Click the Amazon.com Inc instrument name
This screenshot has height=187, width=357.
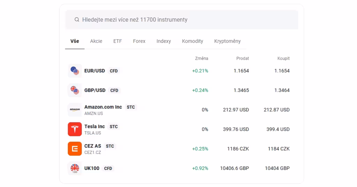103,107
